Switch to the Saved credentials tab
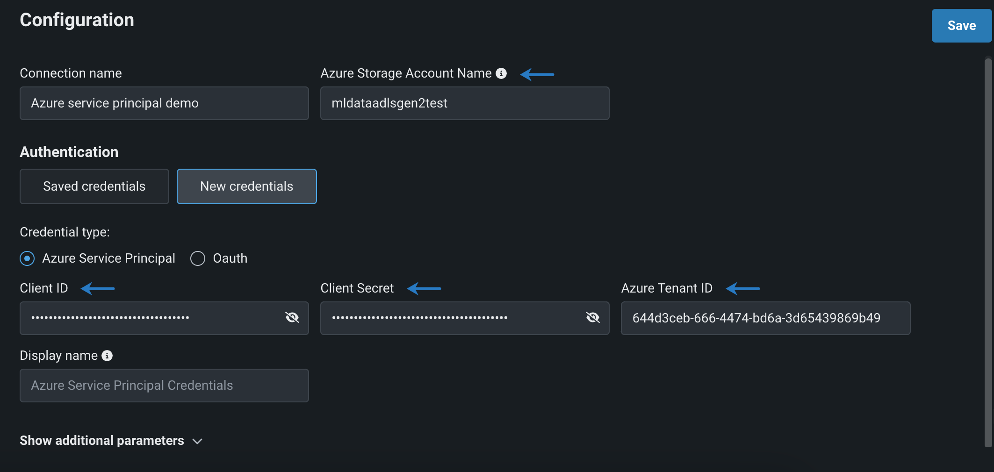The width and height of the screenshot is (994, 472). coord(94,186)
